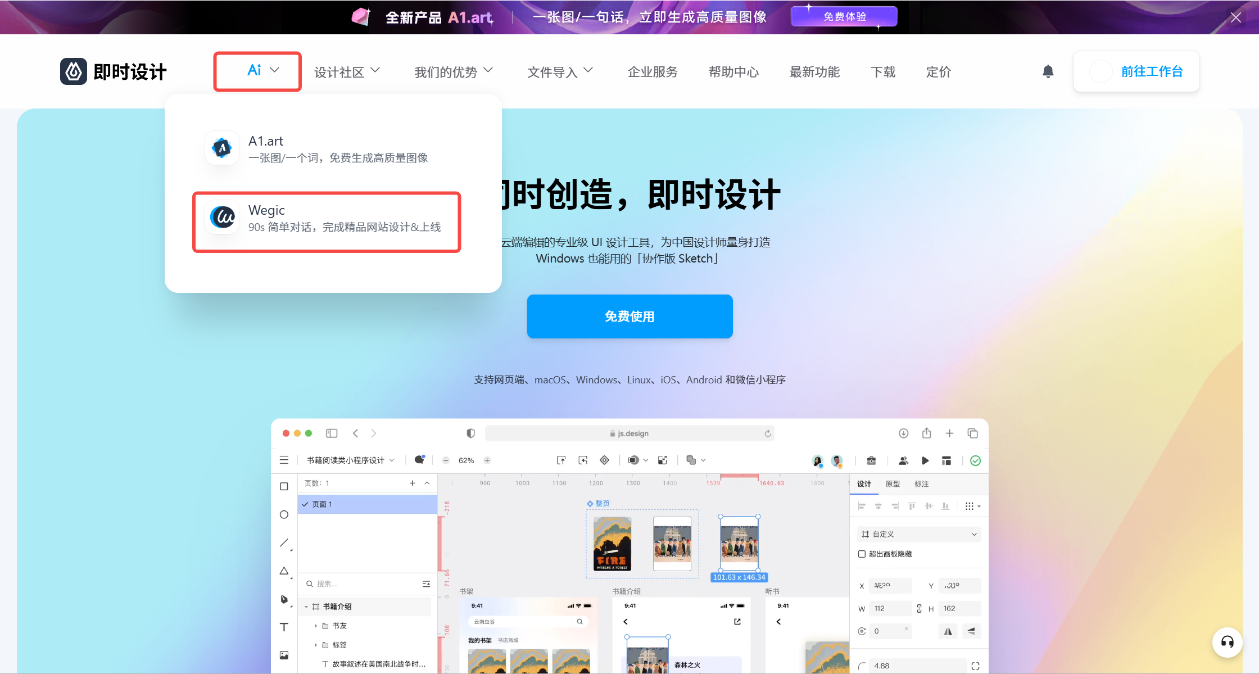Viewport: 1259px width, 674px height.
Task: Check the 超出画板隐藏 checkbox
Action: click(x=862, y=554)
